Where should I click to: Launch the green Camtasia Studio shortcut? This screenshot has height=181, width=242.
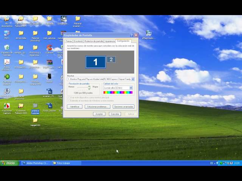click(7, 80)
